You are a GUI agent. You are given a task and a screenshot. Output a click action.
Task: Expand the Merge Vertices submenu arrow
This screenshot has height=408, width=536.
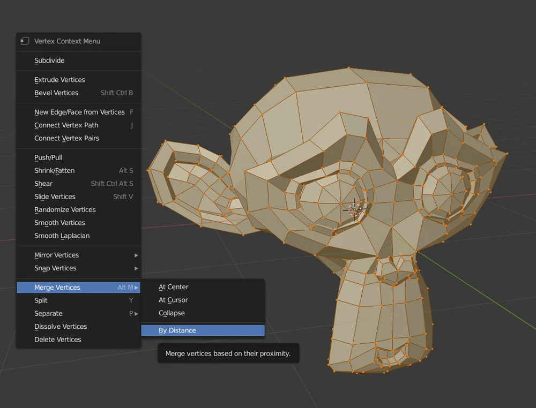pos(136,288)
